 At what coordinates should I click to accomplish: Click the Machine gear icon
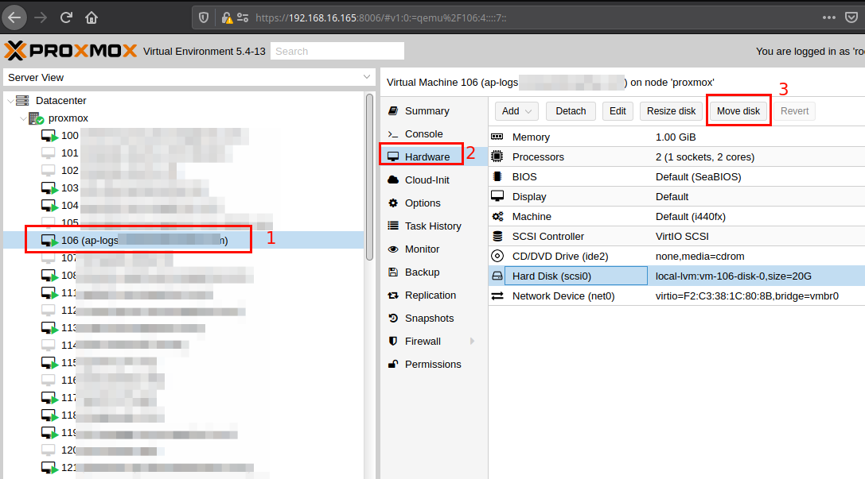500,216
